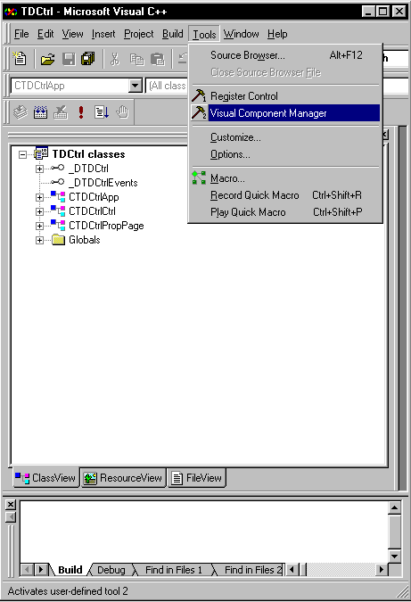Screen dimensions: 411x602
Task: Close the output pane with X button
Action: (11, 505)
